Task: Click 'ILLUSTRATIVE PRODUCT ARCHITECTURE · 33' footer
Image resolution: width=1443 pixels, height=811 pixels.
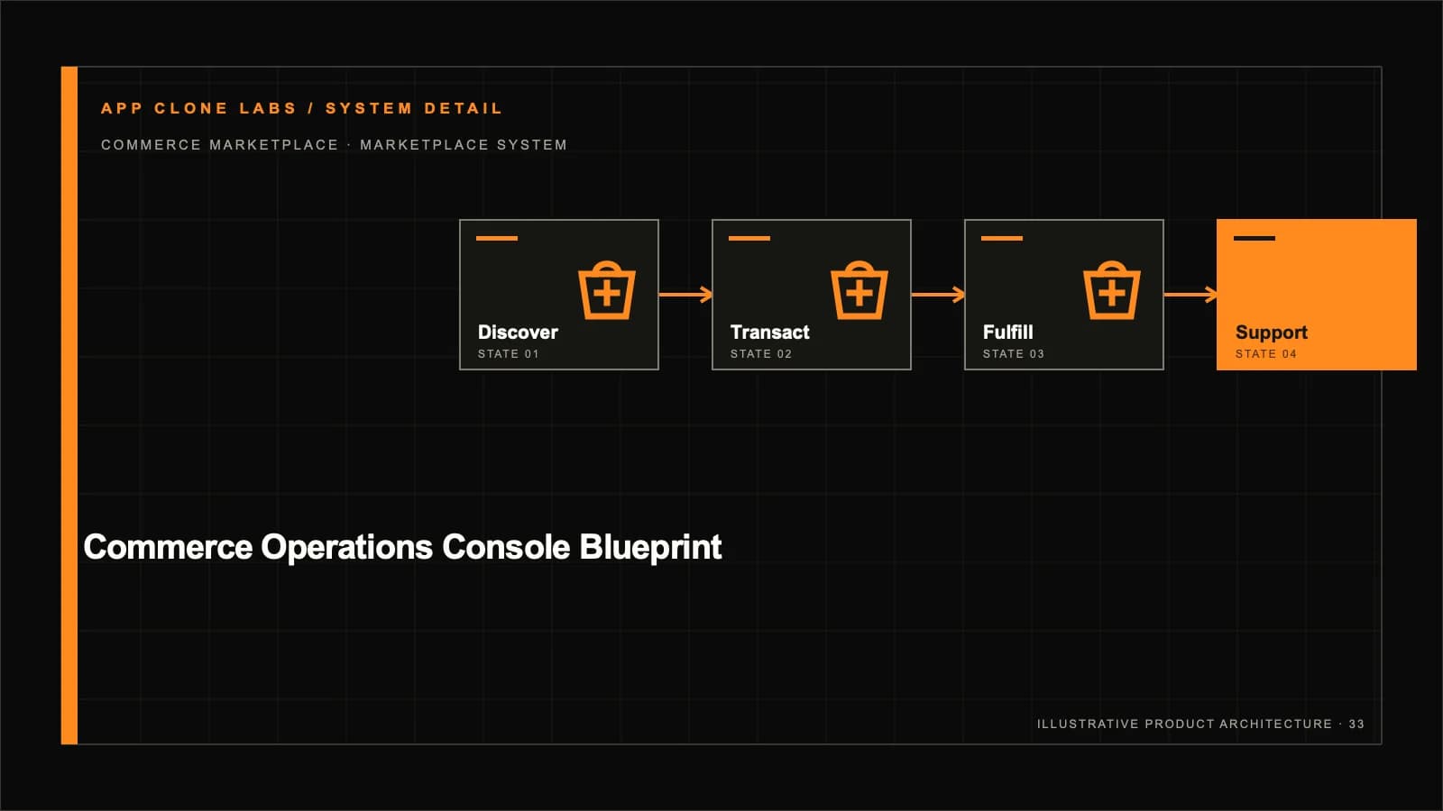Action: [x=1200, y=724]
